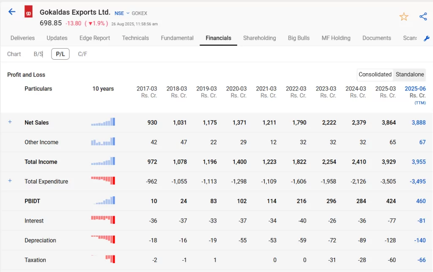Click Taxation TTM value -66
Image resolution: width=433 pixels, height=272 pixels.
[422, 260]
